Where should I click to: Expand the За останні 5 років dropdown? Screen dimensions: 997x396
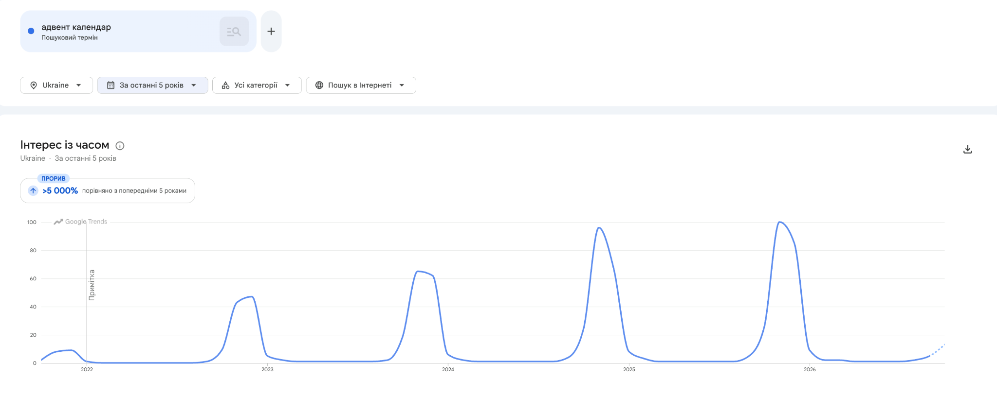tap(153, 85)
